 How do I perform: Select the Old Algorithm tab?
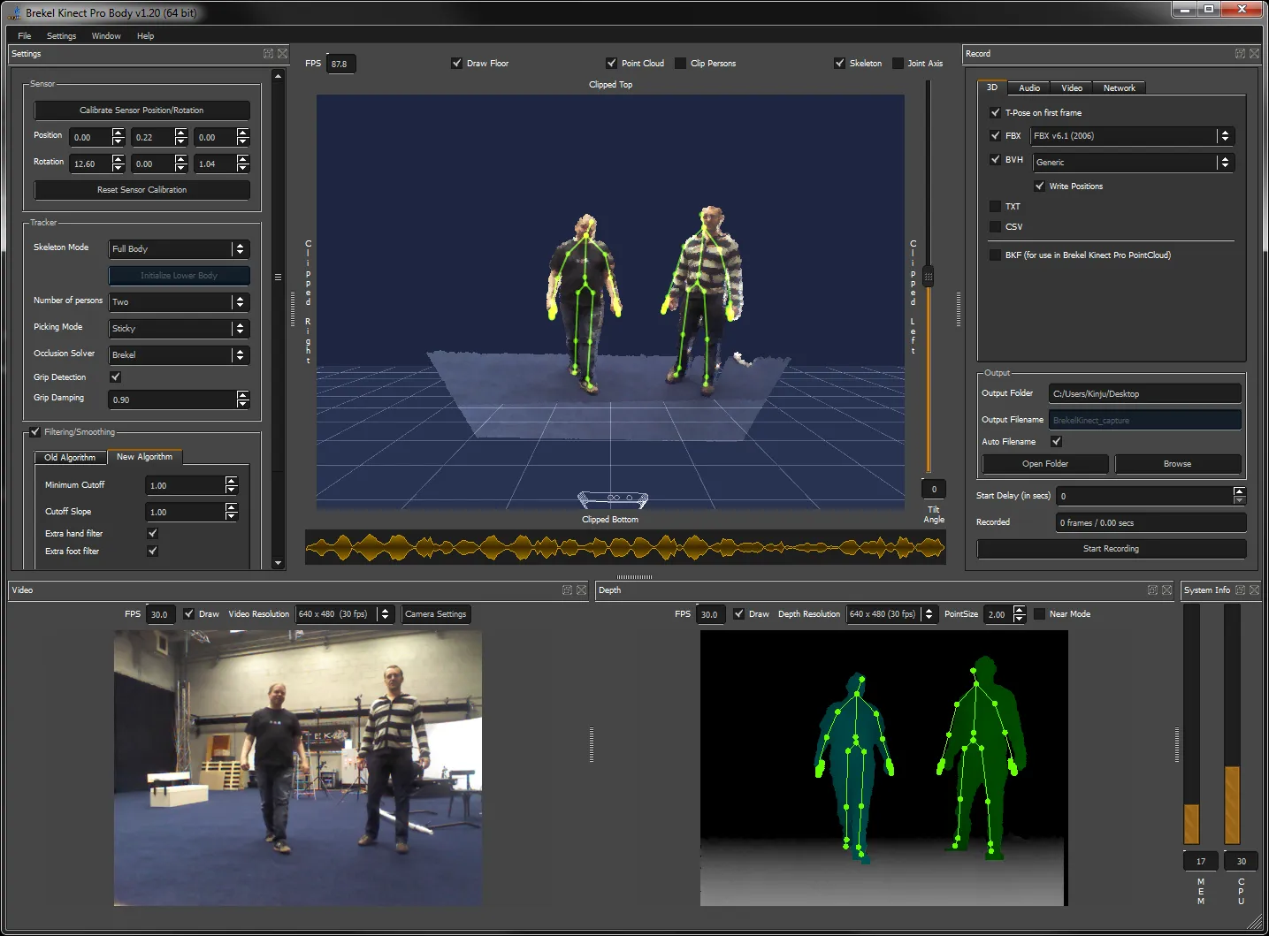pyautogui.click(x=70, y=457)
